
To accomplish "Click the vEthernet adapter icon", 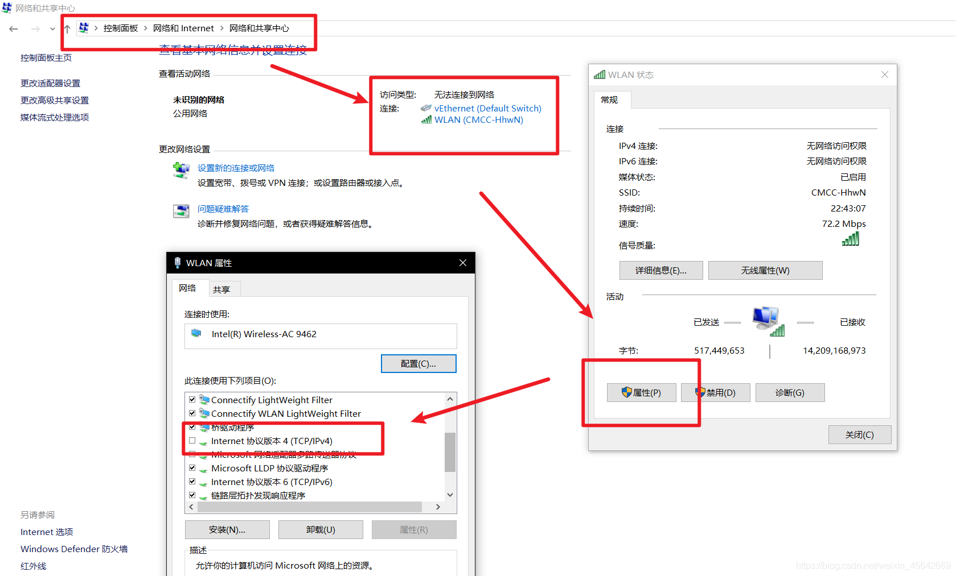I will (x=426, y=108).
